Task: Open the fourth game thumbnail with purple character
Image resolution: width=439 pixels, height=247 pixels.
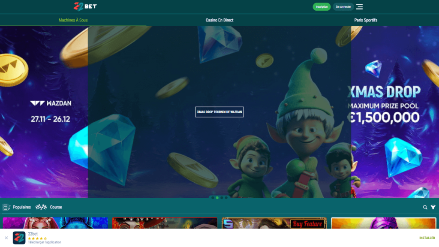Action: tap(384, 223)
